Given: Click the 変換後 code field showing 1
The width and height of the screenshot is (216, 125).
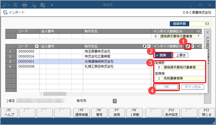Looking at the screenshot, I should coord(159,78).
